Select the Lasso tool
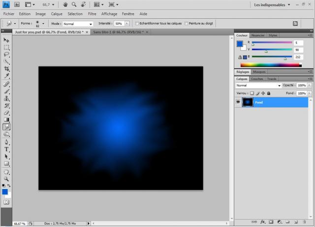The height and width of the screenshot is (227, 315). pyautogui.click(x=6, y=54)
